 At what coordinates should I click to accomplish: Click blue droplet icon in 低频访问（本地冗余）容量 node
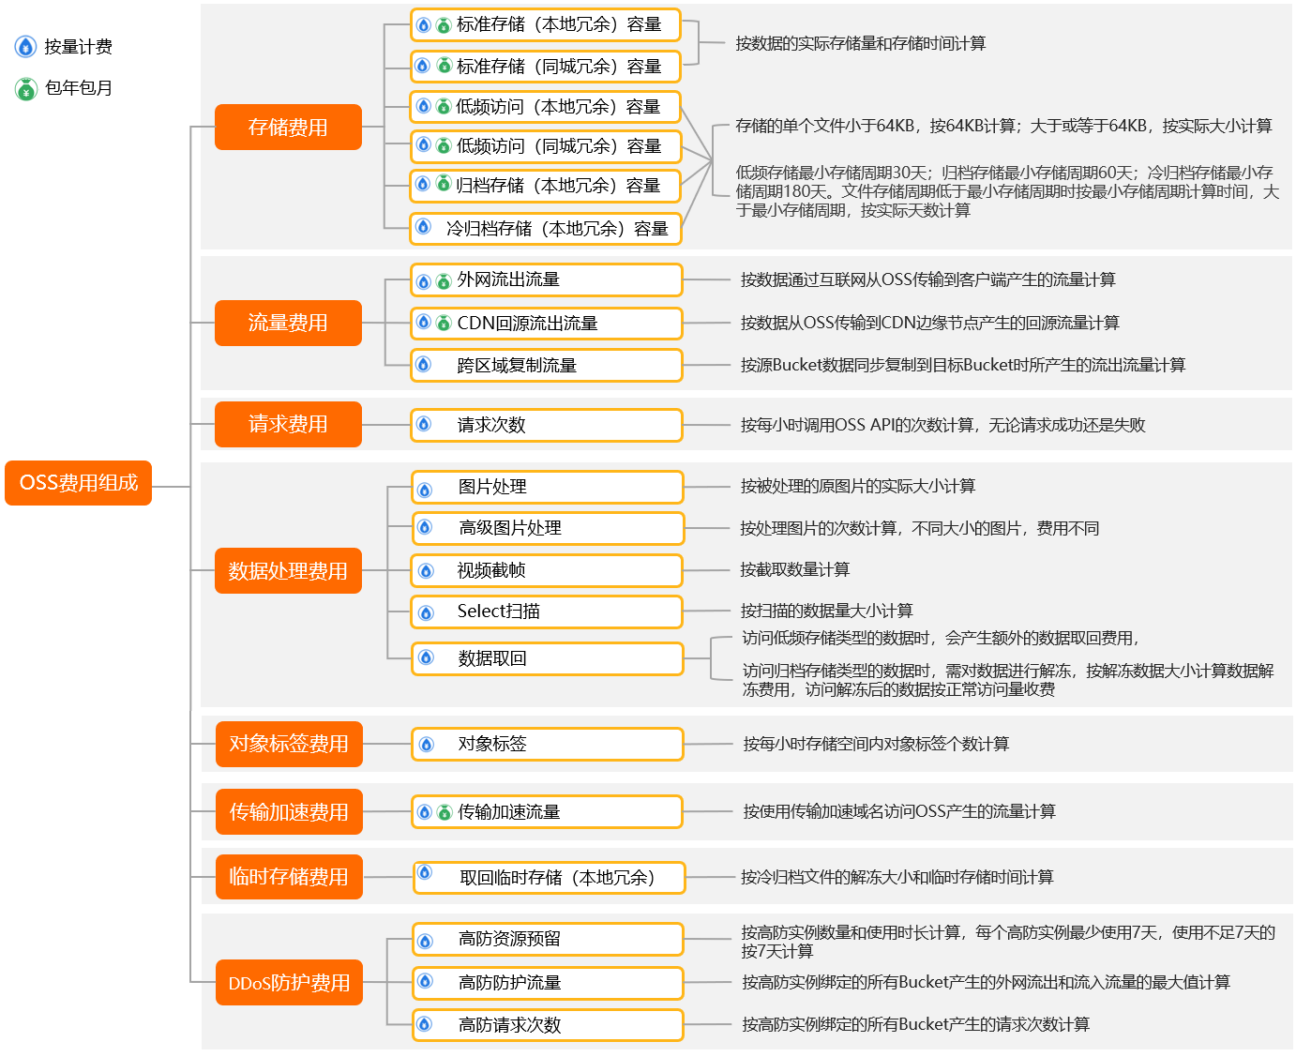423,106
